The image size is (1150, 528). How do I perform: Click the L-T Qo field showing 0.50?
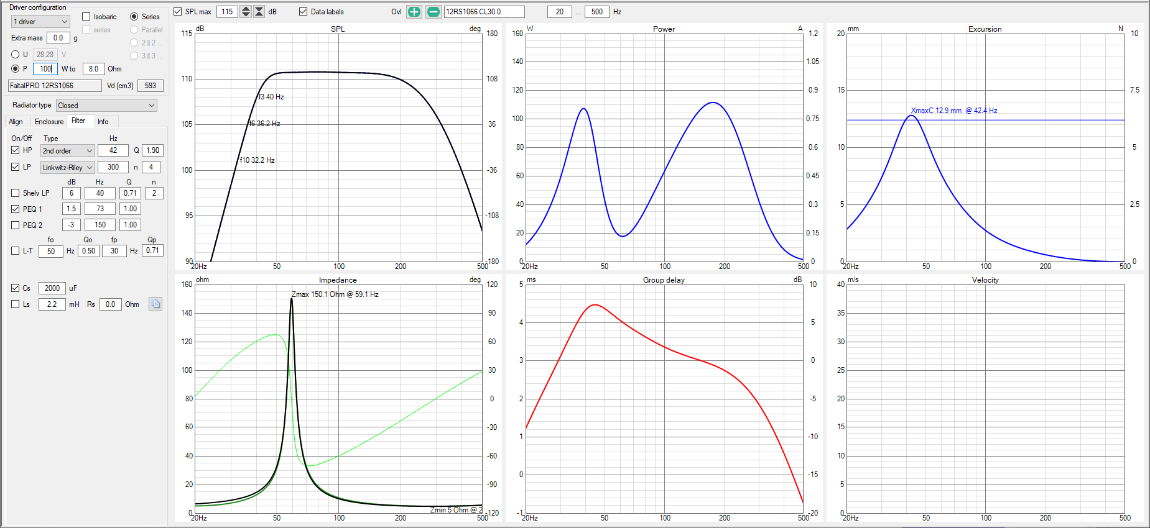pos(89,251)
